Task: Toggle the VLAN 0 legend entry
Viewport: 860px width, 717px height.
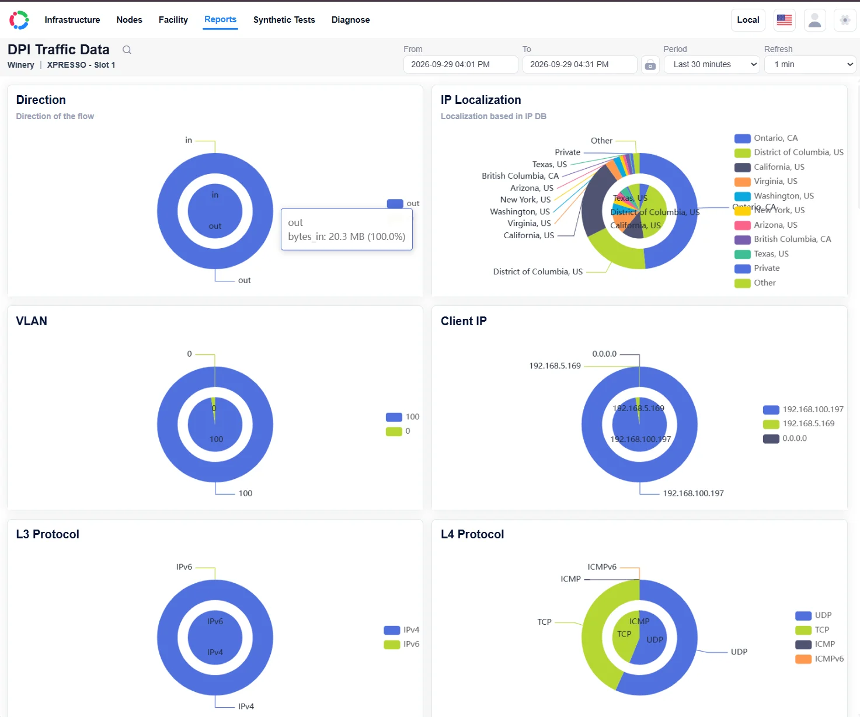Action: coord(398,431)
